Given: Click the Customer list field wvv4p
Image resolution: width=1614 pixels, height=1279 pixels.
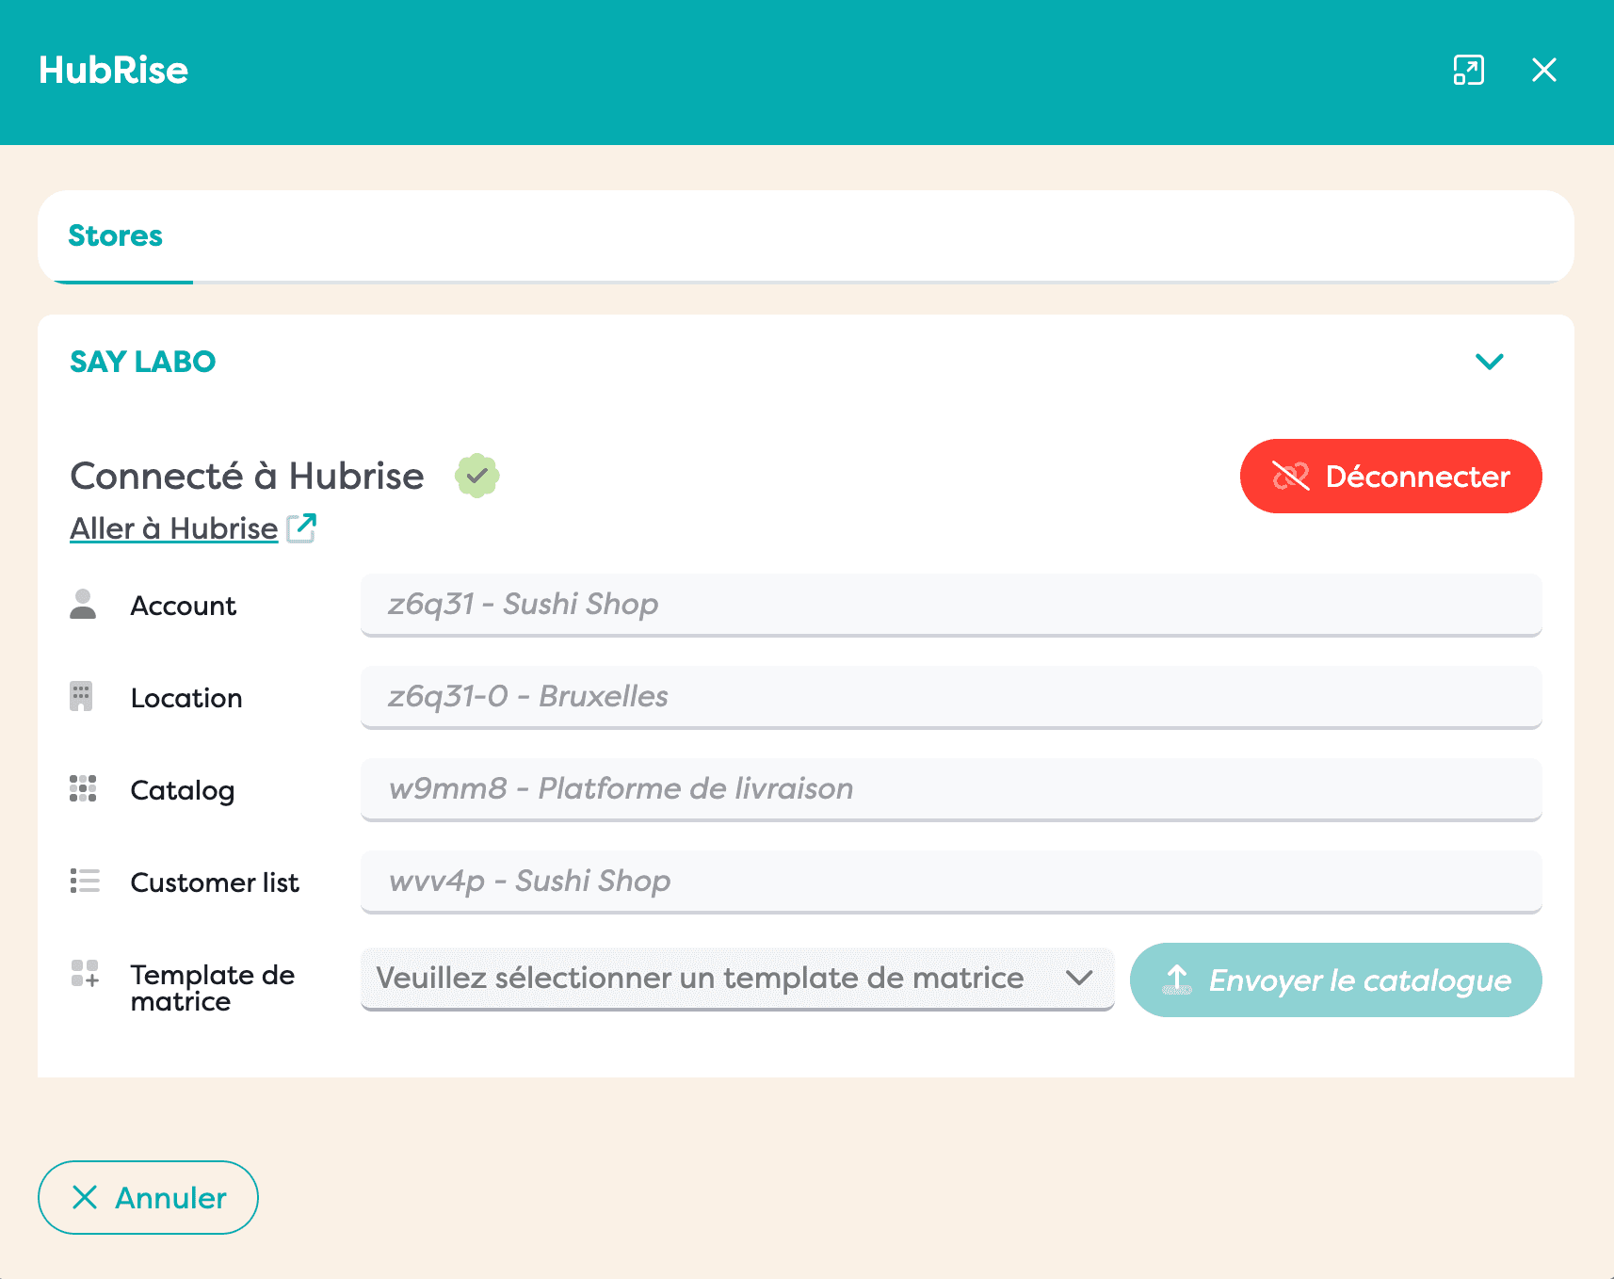Looking at the screenshot, I should [x=950, y=882].
